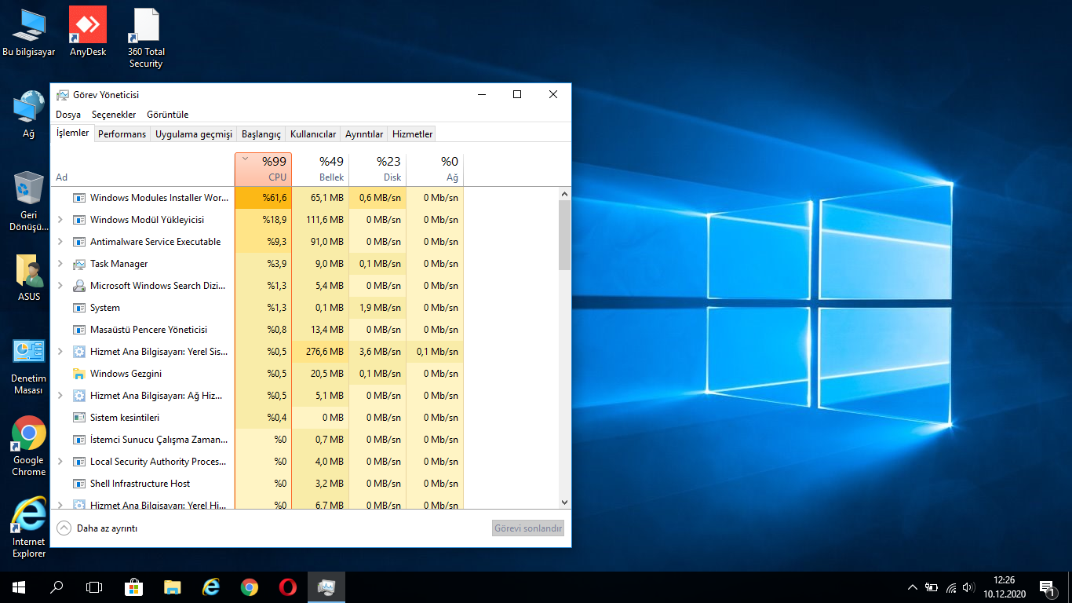Expand Local Security Authority Process row
The height and width of the screenshot is (603, 1072).
tap(60, 462)
